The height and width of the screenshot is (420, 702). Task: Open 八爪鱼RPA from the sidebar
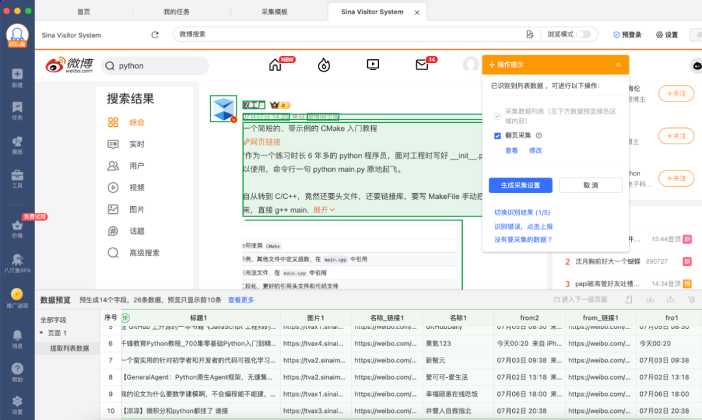[x=17, y=263]
